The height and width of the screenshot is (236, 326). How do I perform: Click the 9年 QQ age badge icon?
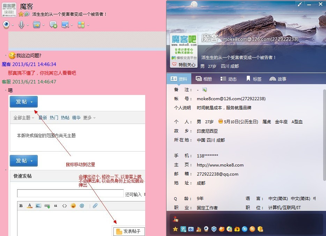coord(176,219)
